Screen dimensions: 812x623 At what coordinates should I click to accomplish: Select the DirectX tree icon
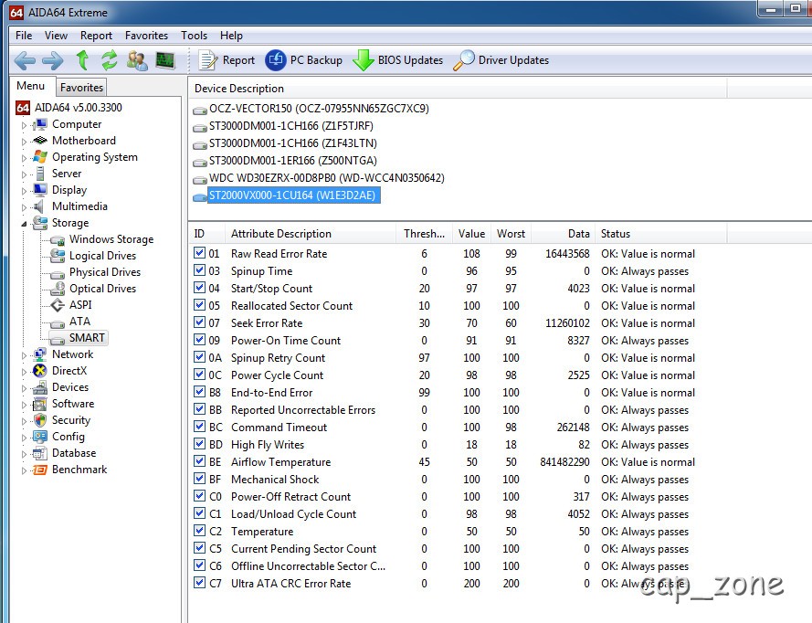point(40,371)
